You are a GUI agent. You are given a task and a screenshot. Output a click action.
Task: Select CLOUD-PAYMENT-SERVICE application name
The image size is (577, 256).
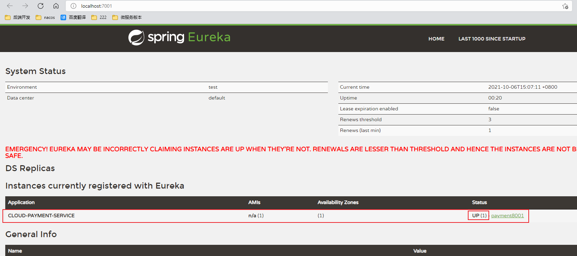pos(41,215)
